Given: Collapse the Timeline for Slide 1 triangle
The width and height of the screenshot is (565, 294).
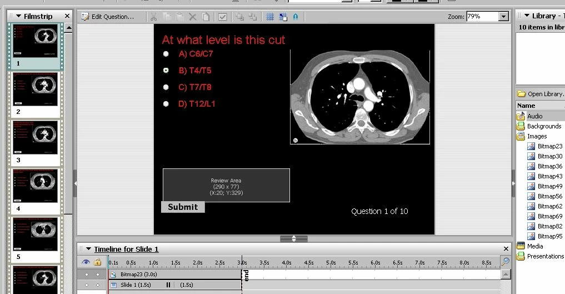Looking at the screenshot, I should [x=89, y=249].
